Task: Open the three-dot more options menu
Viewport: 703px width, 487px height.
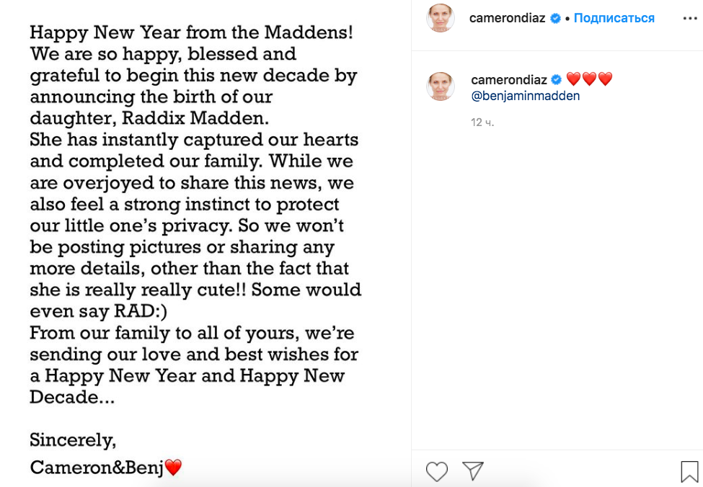Action: click(x=690, y=18)
